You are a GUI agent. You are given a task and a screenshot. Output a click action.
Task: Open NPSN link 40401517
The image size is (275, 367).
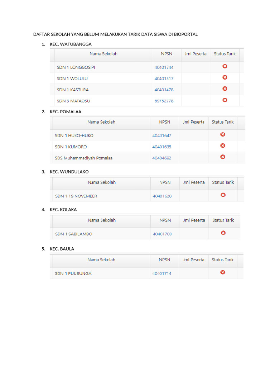164,78
